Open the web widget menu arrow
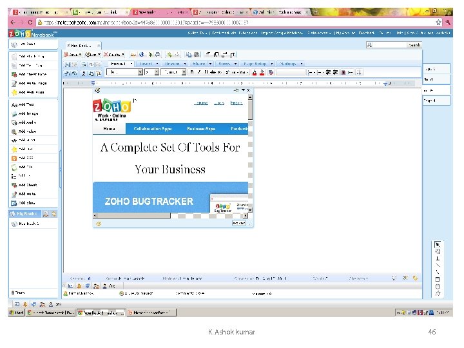The width and height of the screenshot is (464, 348). (x=243, y=90)
